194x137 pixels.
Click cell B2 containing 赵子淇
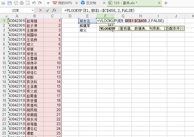click(x=35, y=26)
